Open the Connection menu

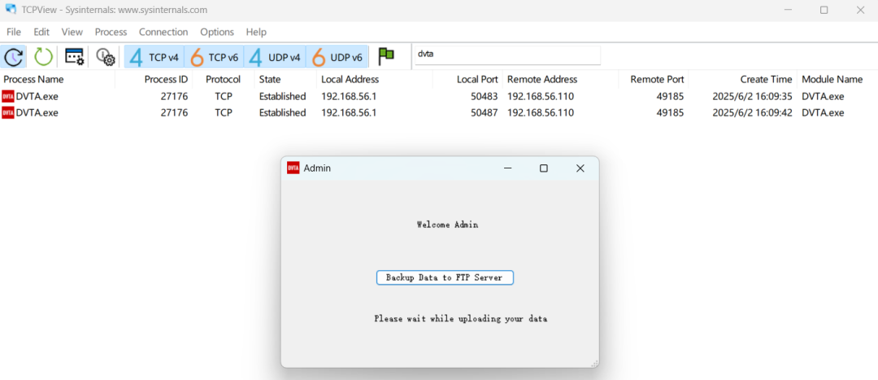pos(163,32)
